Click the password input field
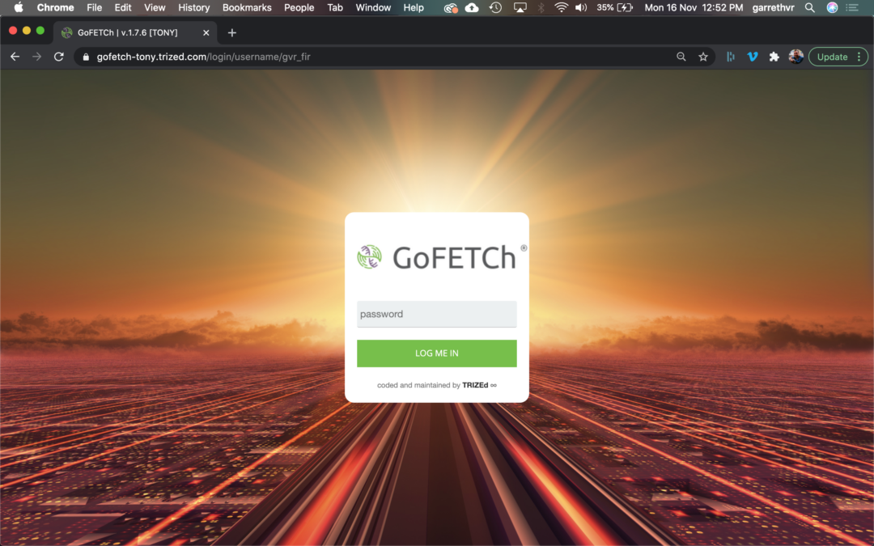The image size is (874, 546). 436,314
